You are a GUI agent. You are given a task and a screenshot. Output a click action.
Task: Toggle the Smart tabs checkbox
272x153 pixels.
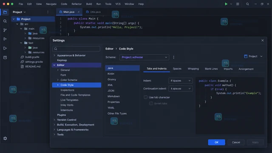click(151, 103)
